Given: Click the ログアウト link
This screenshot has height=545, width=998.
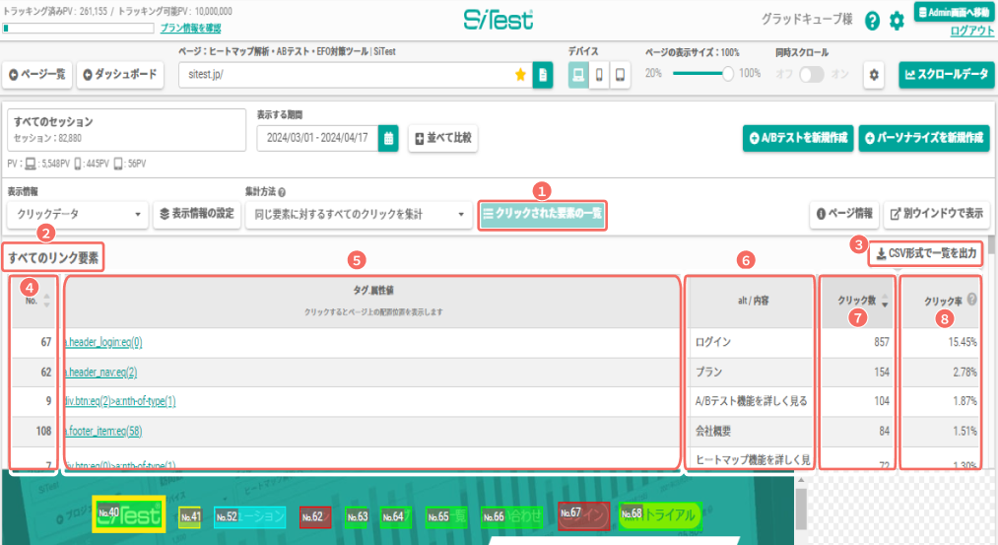Looking at the screenshot, I should (972, 31).
